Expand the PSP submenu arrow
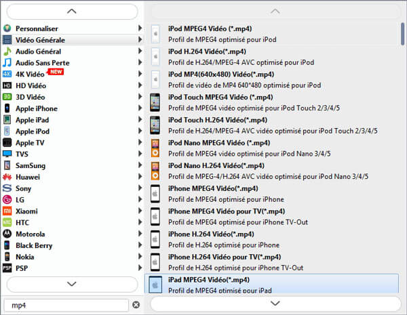 tap(140, 268)
